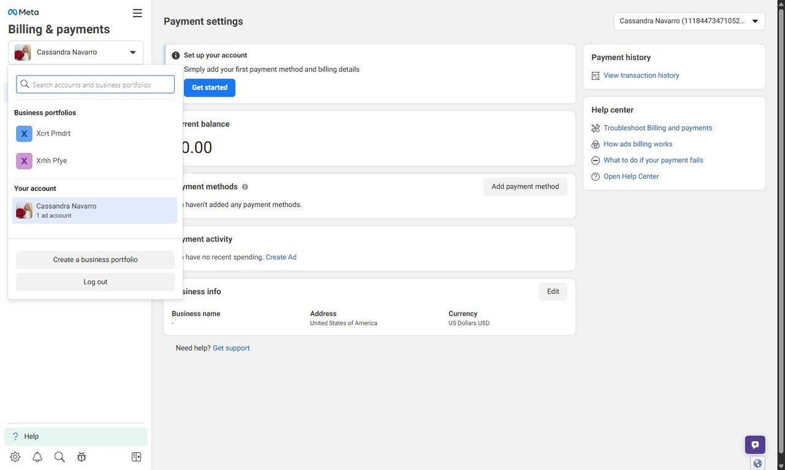Viewport: 785px width, 470px height.
Task: Click the Troubleshoot Billing tools icon
Action: pyautogui.click(x=595, y=128)
